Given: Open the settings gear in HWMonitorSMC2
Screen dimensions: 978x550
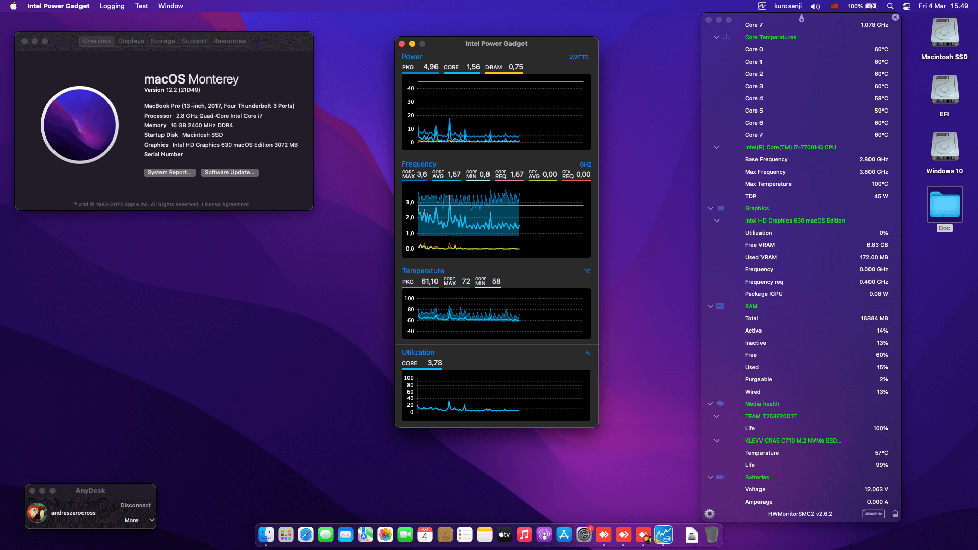Looking at the screenshot, I should [x=710, y=514].
